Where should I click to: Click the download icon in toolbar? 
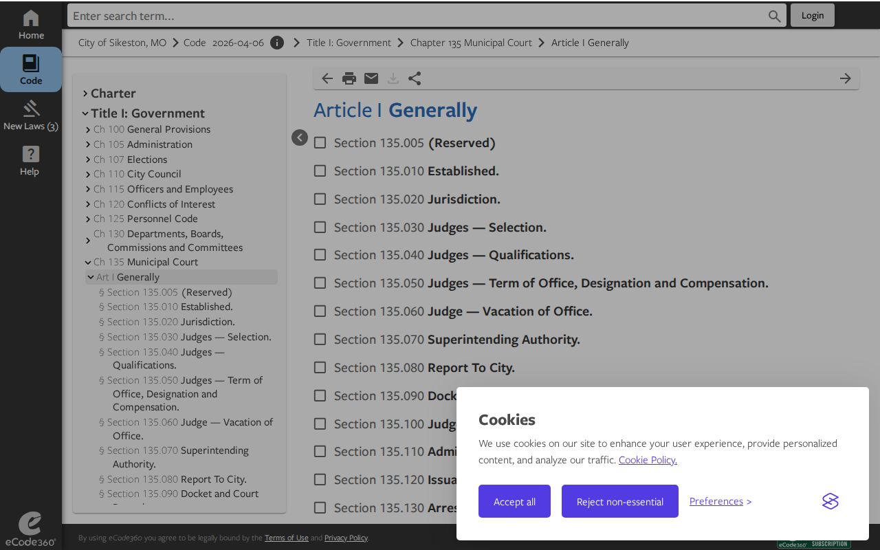tap(393, 78)
